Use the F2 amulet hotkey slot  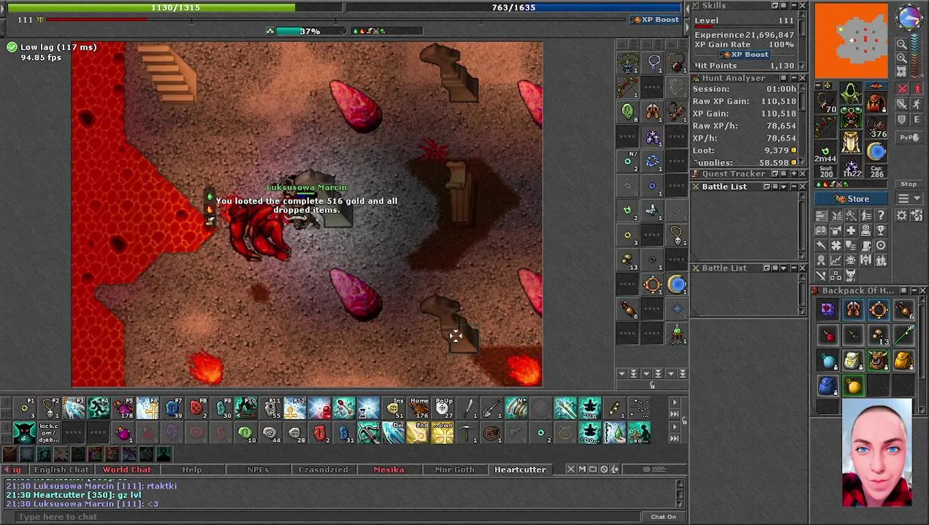click(50, 409)
